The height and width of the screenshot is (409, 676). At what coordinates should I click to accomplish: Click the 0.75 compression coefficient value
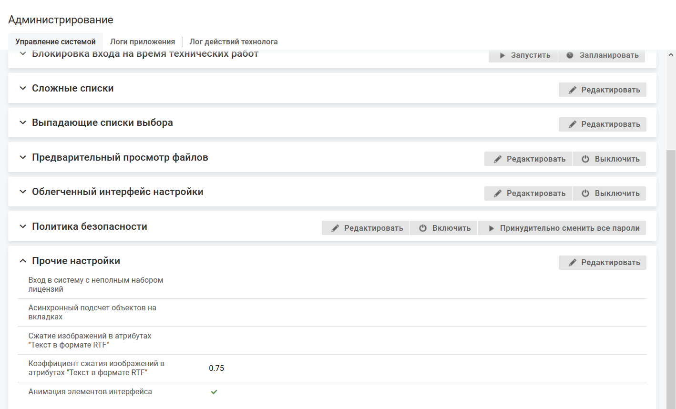(216, 368)
